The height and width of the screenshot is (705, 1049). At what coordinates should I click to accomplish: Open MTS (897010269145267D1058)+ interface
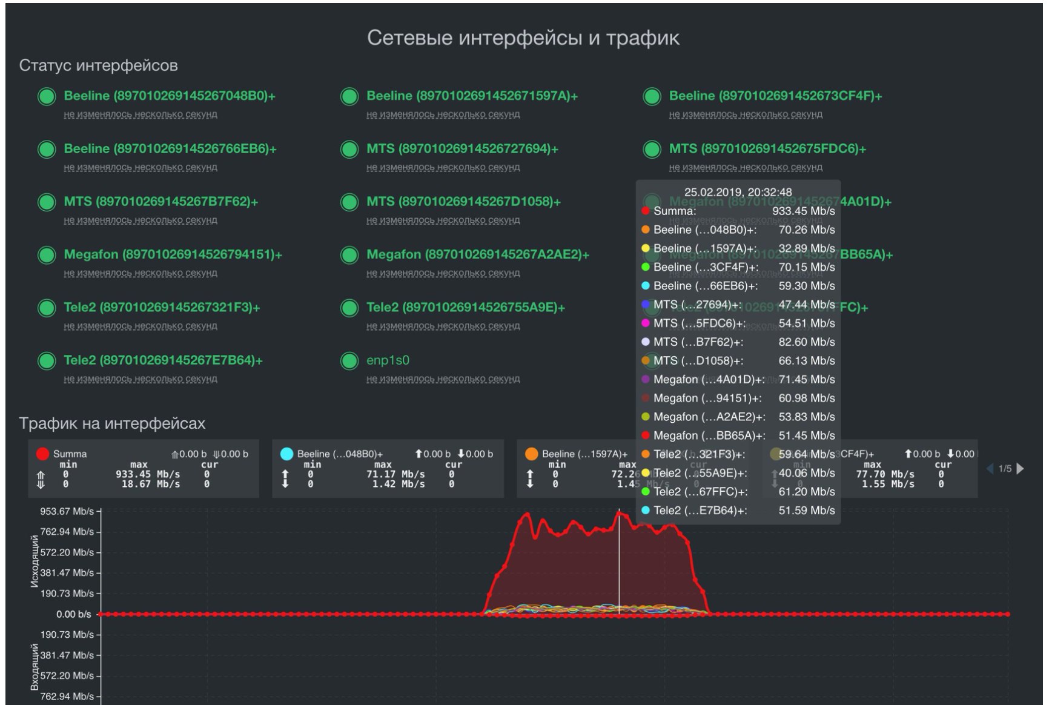tap(464, 201)
